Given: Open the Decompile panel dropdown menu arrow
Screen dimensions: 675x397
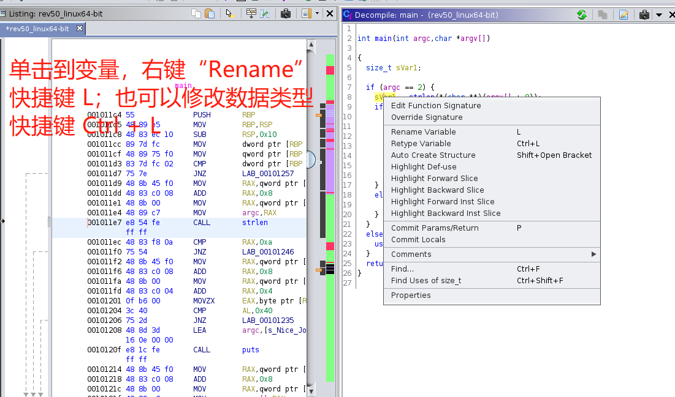Looking at the screenshot, I should [659, 15].
